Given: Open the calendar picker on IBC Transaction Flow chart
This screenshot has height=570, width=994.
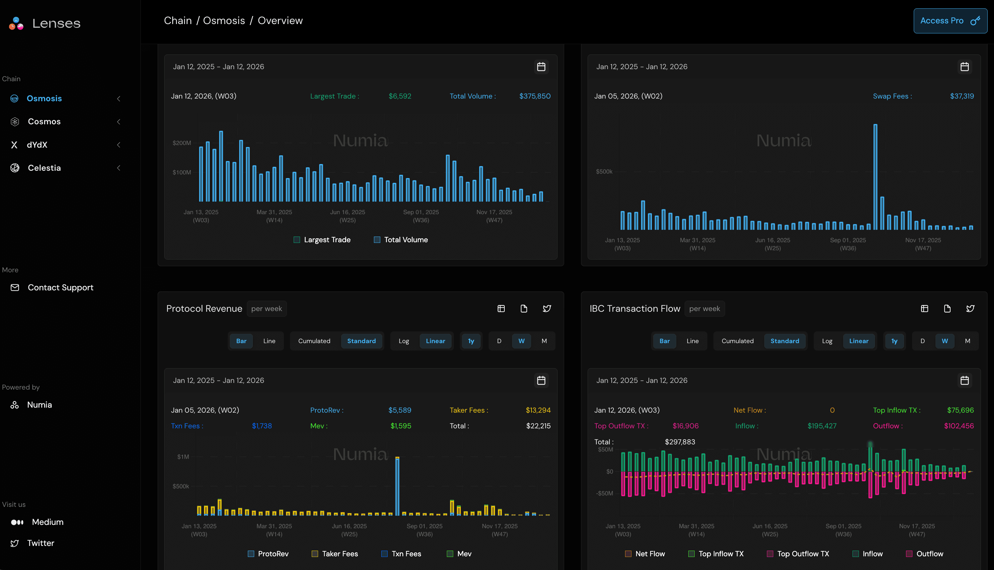Looking at the screenshot, I should (x=965, y=380).
